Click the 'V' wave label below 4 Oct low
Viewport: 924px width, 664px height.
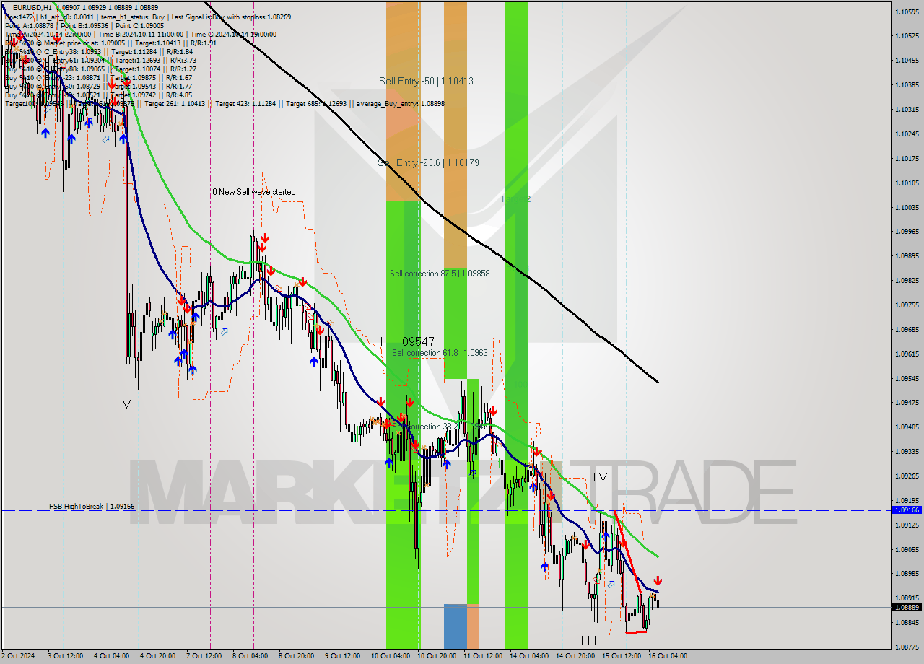126,404
